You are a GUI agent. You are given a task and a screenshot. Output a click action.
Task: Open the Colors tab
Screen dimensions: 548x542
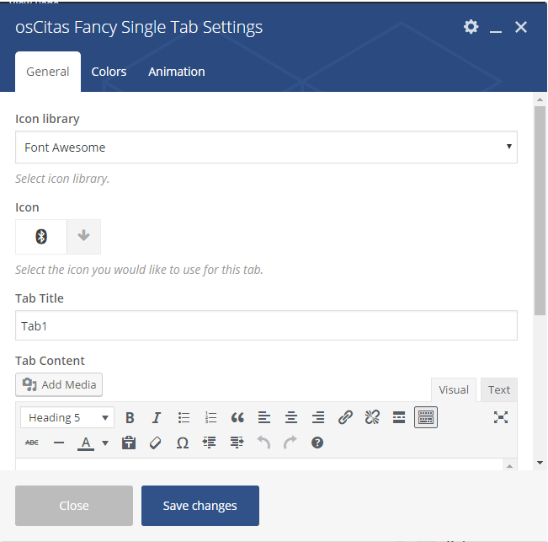pos(109,72)
